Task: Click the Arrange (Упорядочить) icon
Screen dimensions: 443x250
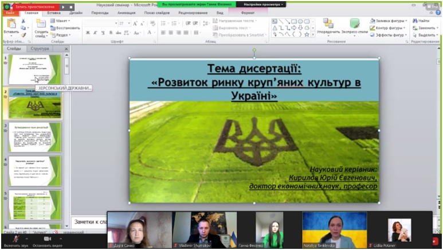Action: [328, 24]
